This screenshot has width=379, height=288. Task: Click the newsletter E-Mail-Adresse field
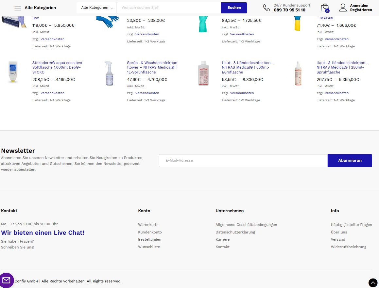click(x=243, y=161)
